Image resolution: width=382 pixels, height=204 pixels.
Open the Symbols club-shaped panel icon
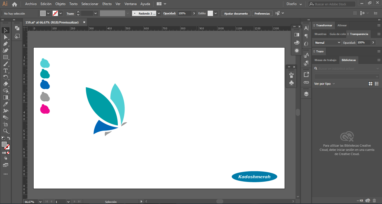(291, 83)
